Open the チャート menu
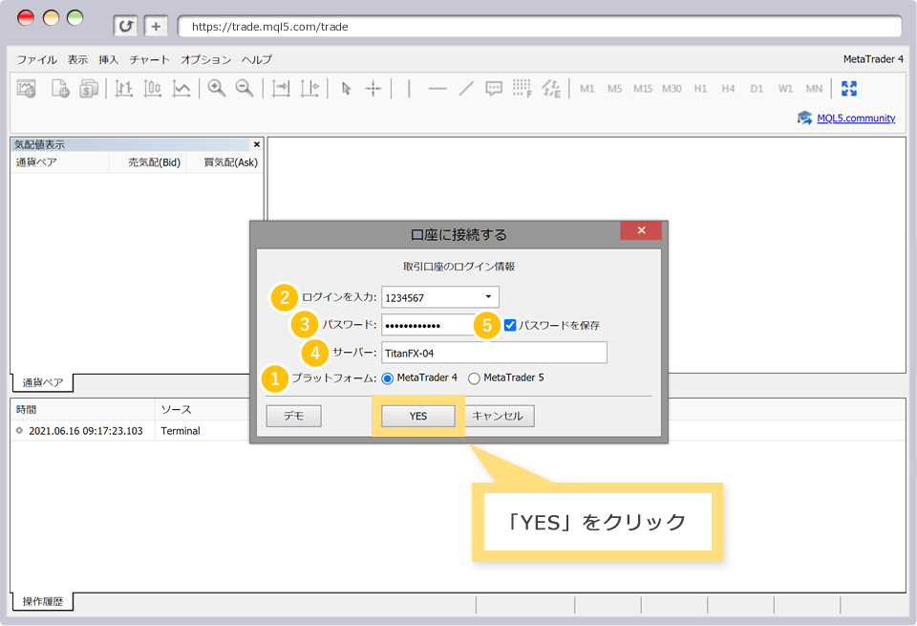 (150, 59)
